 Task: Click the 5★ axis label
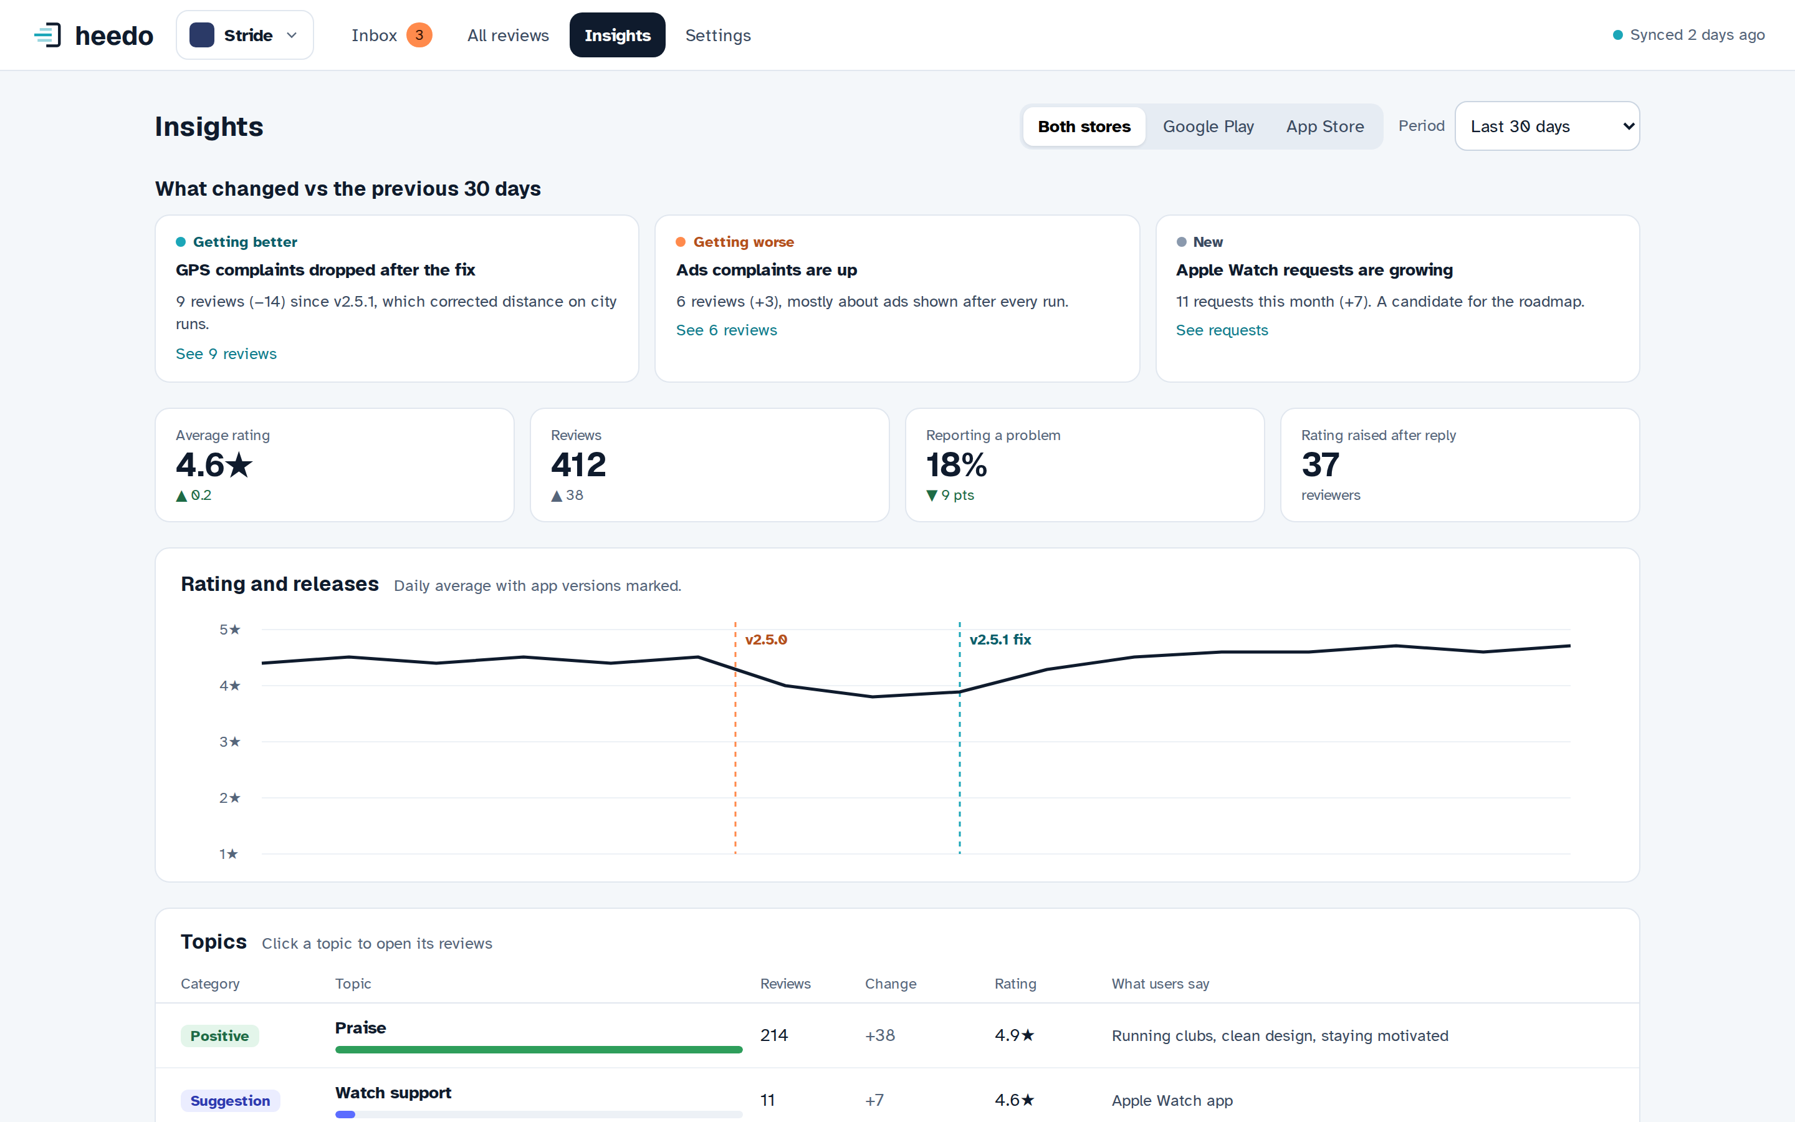230,630
